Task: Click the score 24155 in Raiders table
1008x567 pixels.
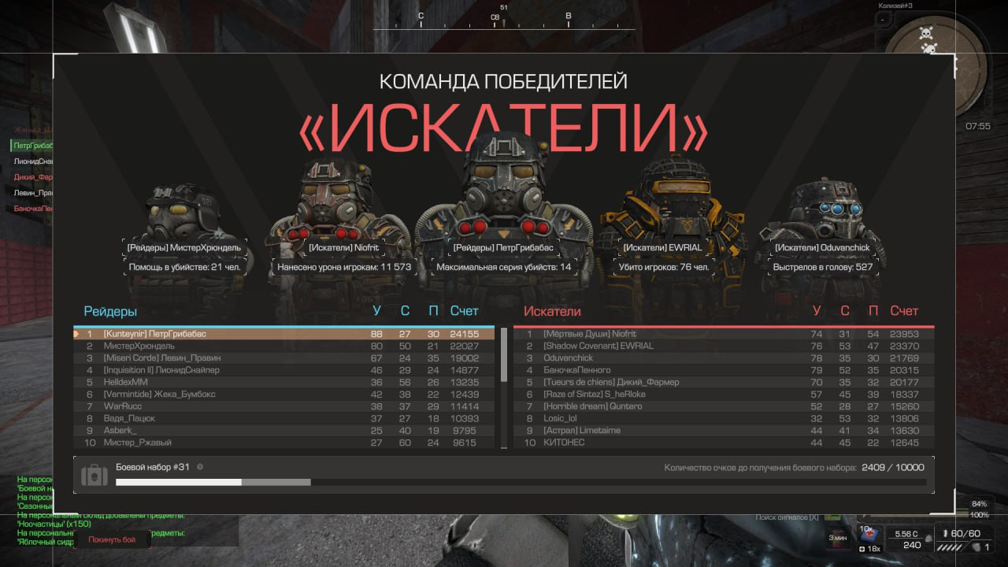Action: tap(464, 334)
